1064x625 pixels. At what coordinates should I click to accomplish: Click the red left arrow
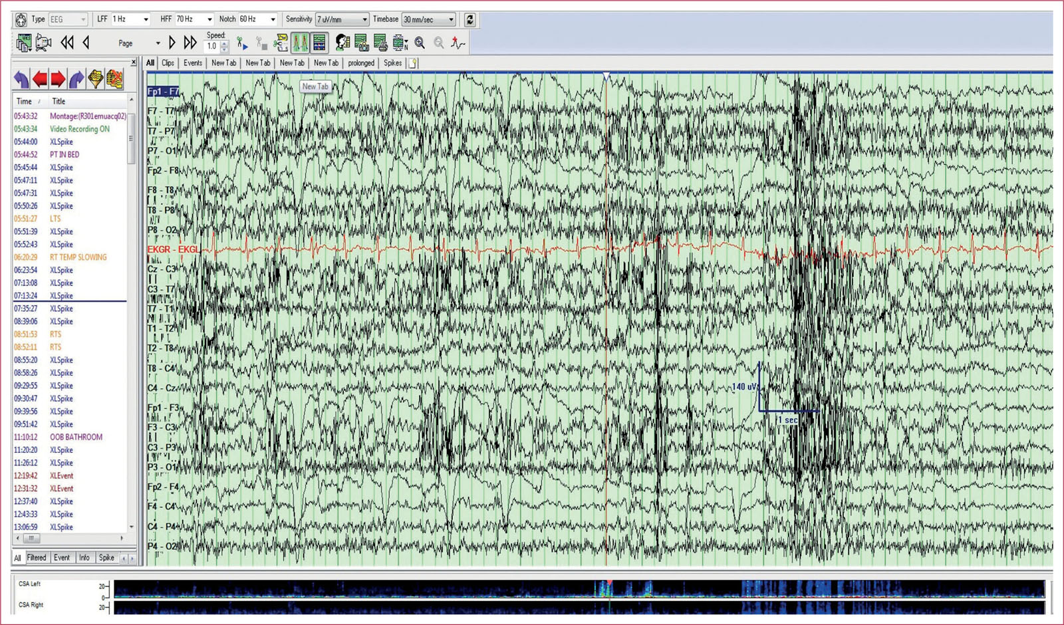40,80
